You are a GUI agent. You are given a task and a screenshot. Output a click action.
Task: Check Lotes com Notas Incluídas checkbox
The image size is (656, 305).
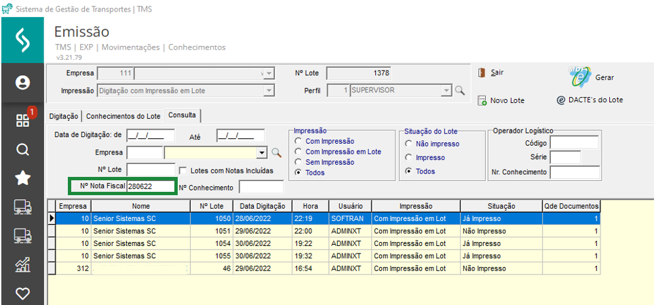tap(182, 170)
